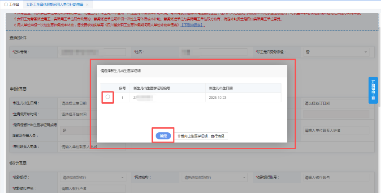Click the 收款银行户名 input field
The width and height of the screenshot is (381, 193).
coord(93,189)
